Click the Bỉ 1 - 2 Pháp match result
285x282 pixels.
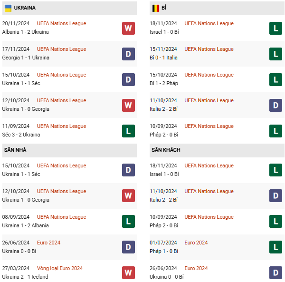point(164,83)
